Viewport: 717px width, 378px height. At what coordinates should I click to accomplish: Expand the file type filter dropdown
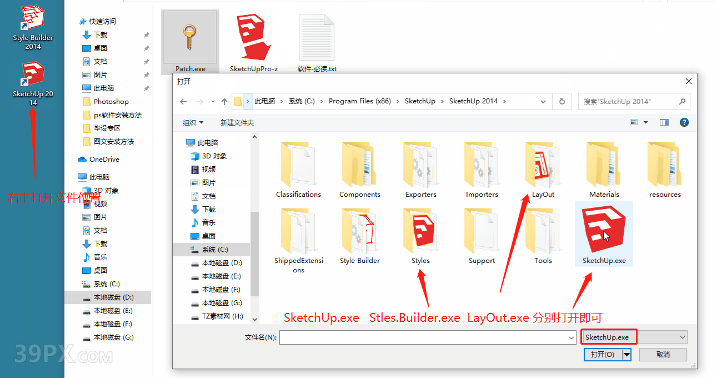(x=683, y=337)
